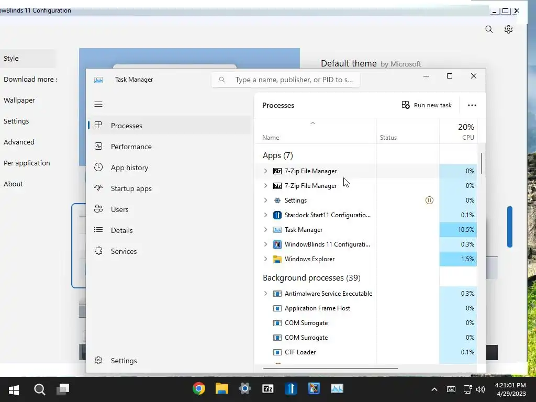Expand the Stardock Start11 Configuration process

pos(265,215)
